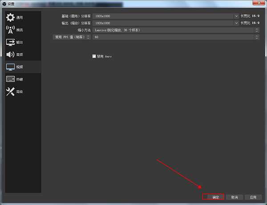Close the 设置 settings window
The height and width of the screenshot is (205, 267).
(259, 3)
